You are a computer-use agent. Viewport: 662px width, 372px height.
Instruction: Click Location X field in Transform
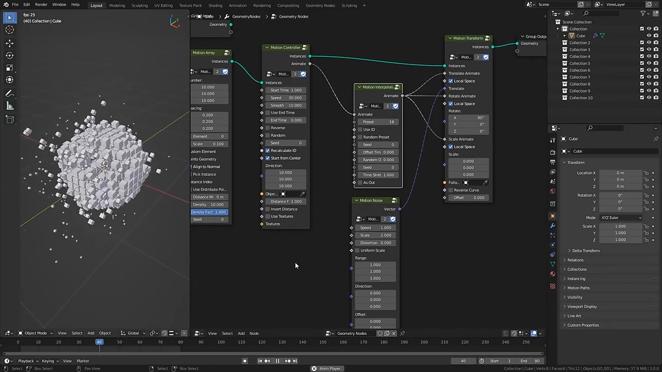[x=620, y=173]
